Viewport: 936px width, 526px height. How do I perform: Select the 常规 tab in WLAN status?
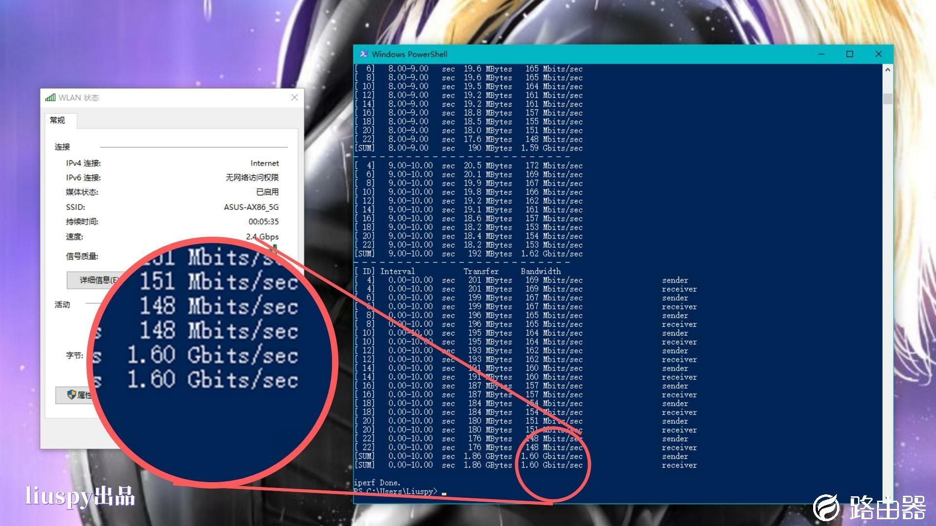(58, 120)
